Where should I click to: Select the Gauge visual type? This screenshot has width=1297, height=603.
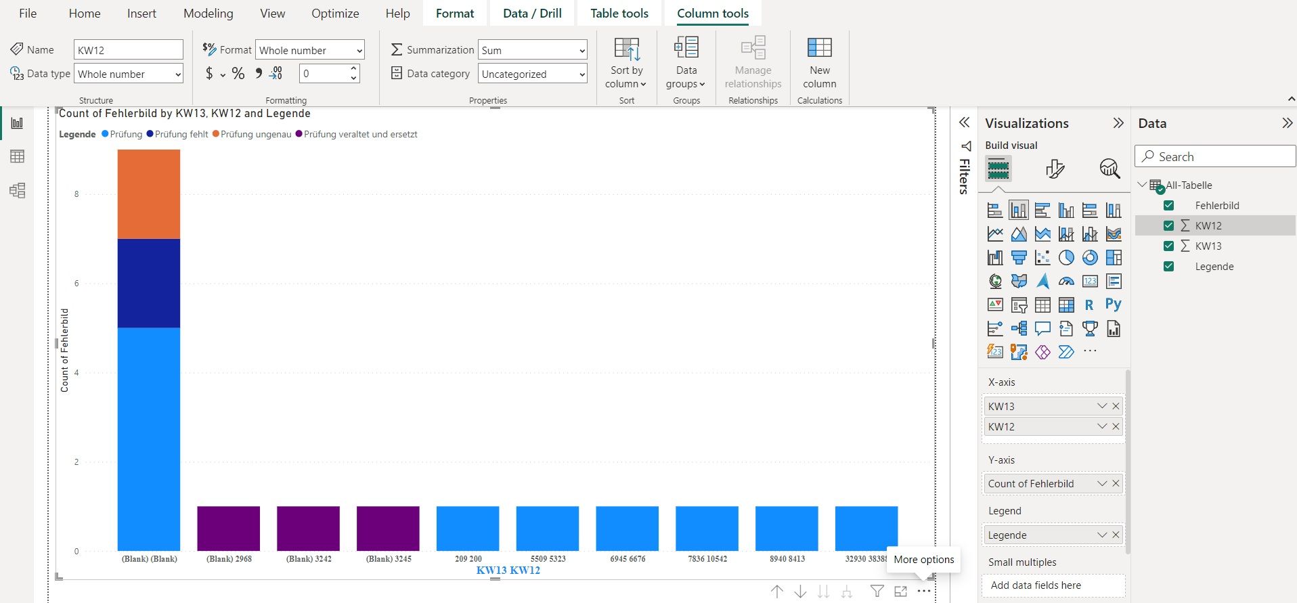click(1066, 281)
